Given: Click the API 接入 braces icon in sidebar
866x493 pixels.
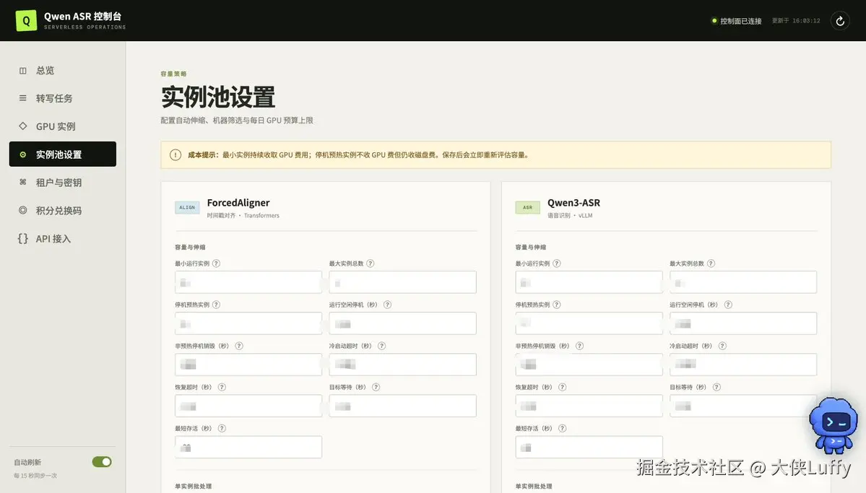Looking at the screenshot, I should click(22, 238).
